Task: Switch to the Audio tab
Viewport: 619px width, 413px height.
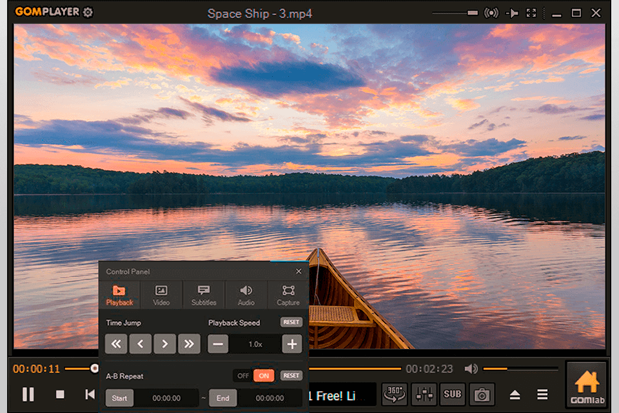Action: click(x=246, y=295)
